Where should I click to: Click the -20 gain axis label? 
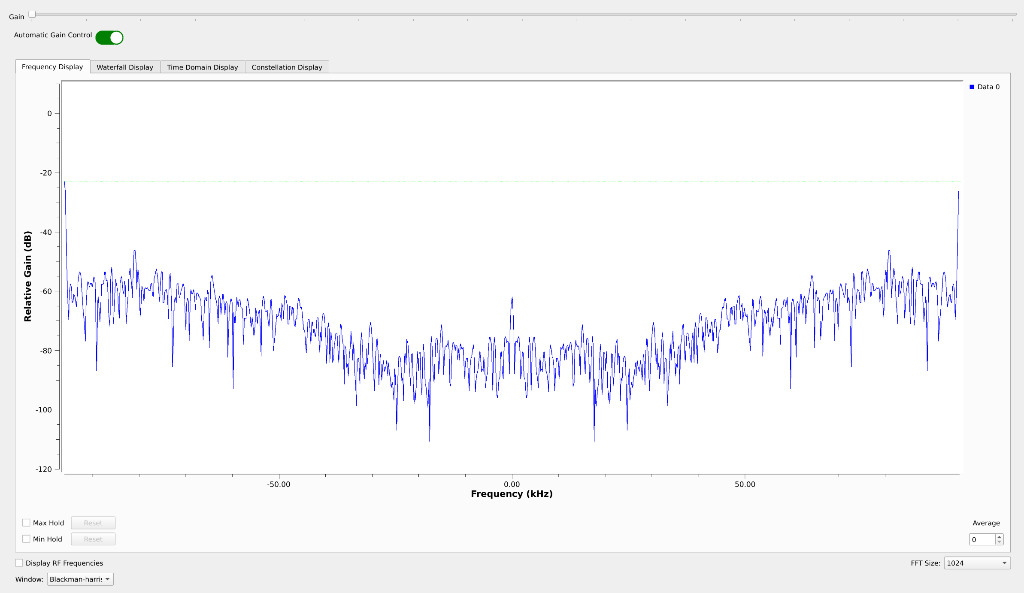tap(45, 173)
